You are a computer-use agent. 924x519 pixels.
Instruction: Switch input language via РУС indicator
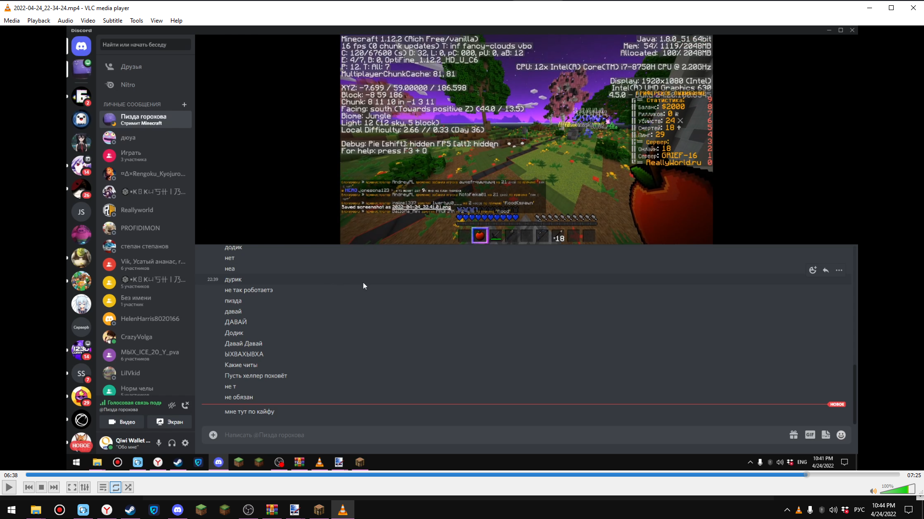coord(859,510)
